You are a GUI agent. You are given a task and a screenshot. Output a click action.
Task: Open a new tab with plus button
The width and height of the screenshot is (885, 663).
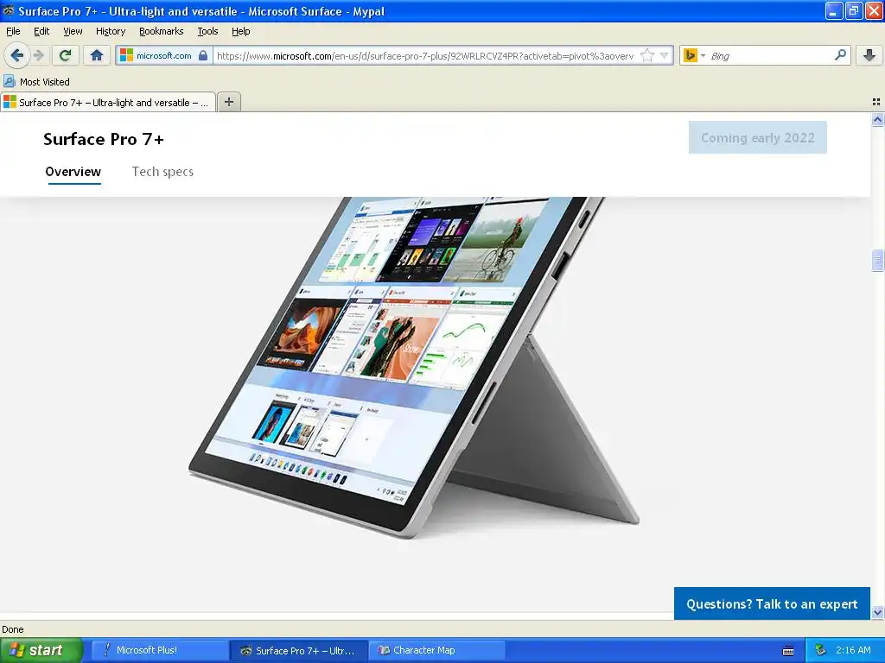coord(228,102)
